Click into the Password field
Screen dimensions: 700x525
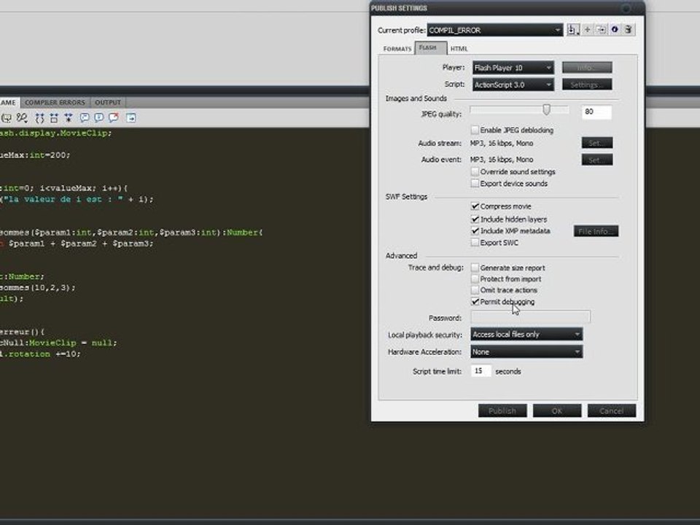530,317
